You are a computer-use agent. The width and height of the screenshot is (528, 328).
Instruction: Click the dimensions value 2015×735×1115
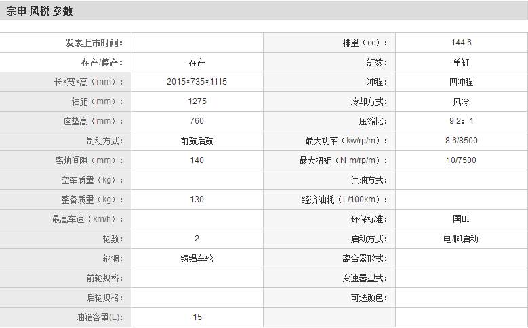point(197,82)
